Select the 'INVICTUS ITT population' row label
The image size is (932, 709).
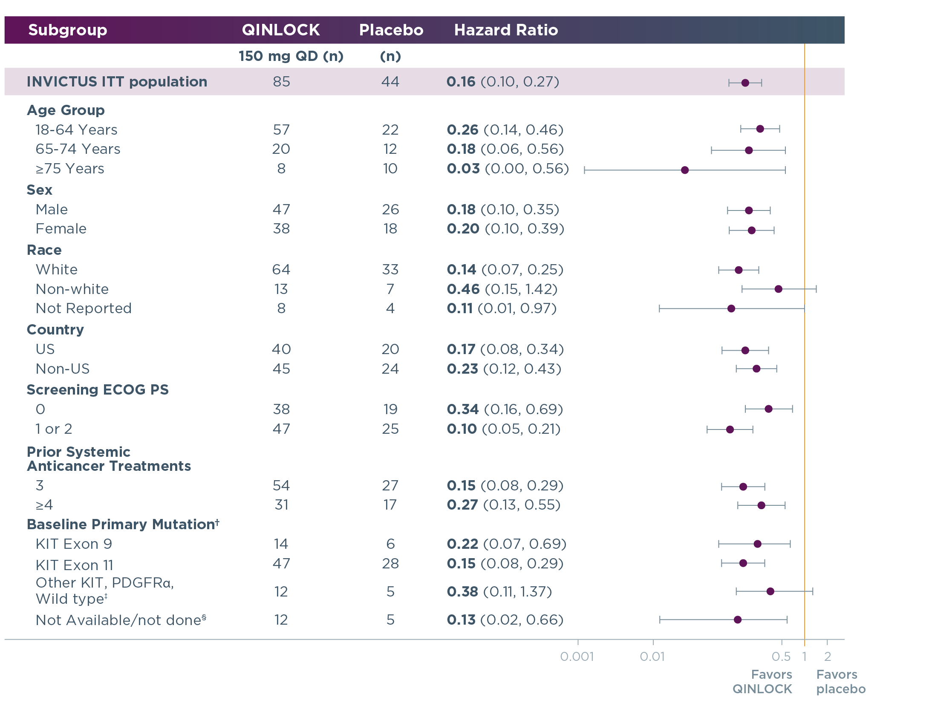pos(117,81)
